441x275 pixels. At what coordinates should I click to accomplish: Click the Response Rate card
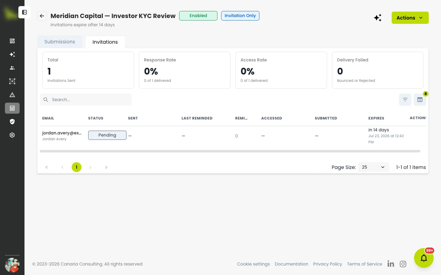[x=185, y=70]
